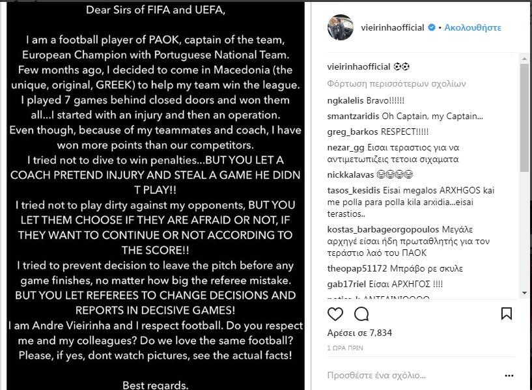Click the blue verified badge
The width and height of the screenshot is (532, 390).
pos(430,28)
